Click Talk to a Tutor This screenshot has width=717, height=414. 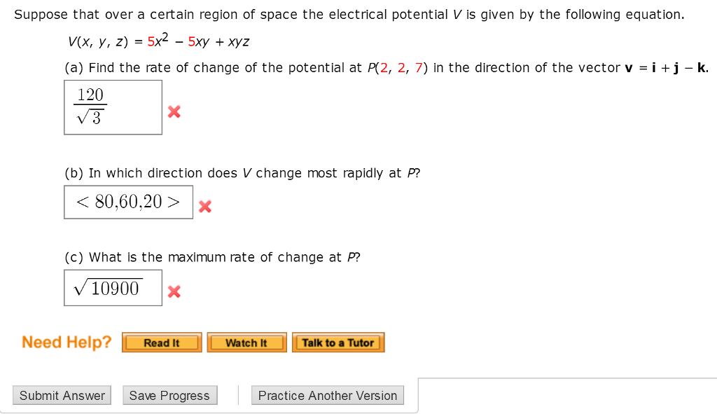point(338,343)
